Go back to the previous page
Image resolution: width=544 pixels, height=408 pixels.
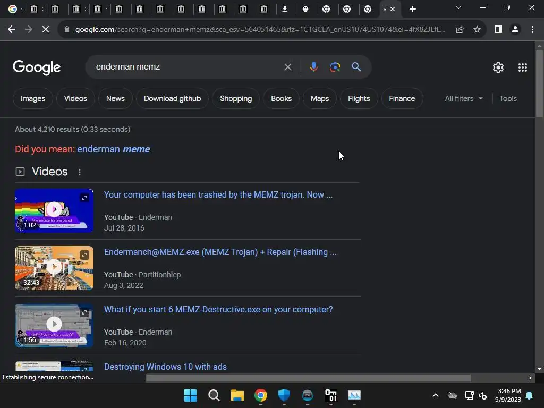12,30
